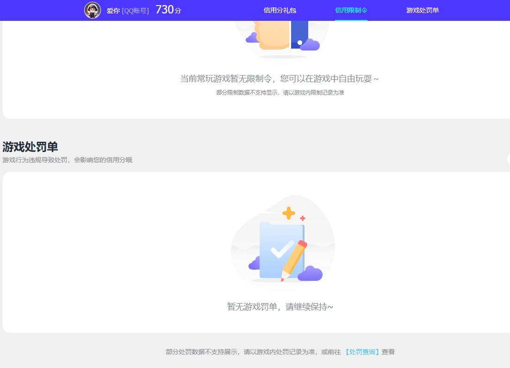This screenshot has width=510, height=368.
Task: Open the 信用分礼包 tab
Action: (x=280, y=10)
